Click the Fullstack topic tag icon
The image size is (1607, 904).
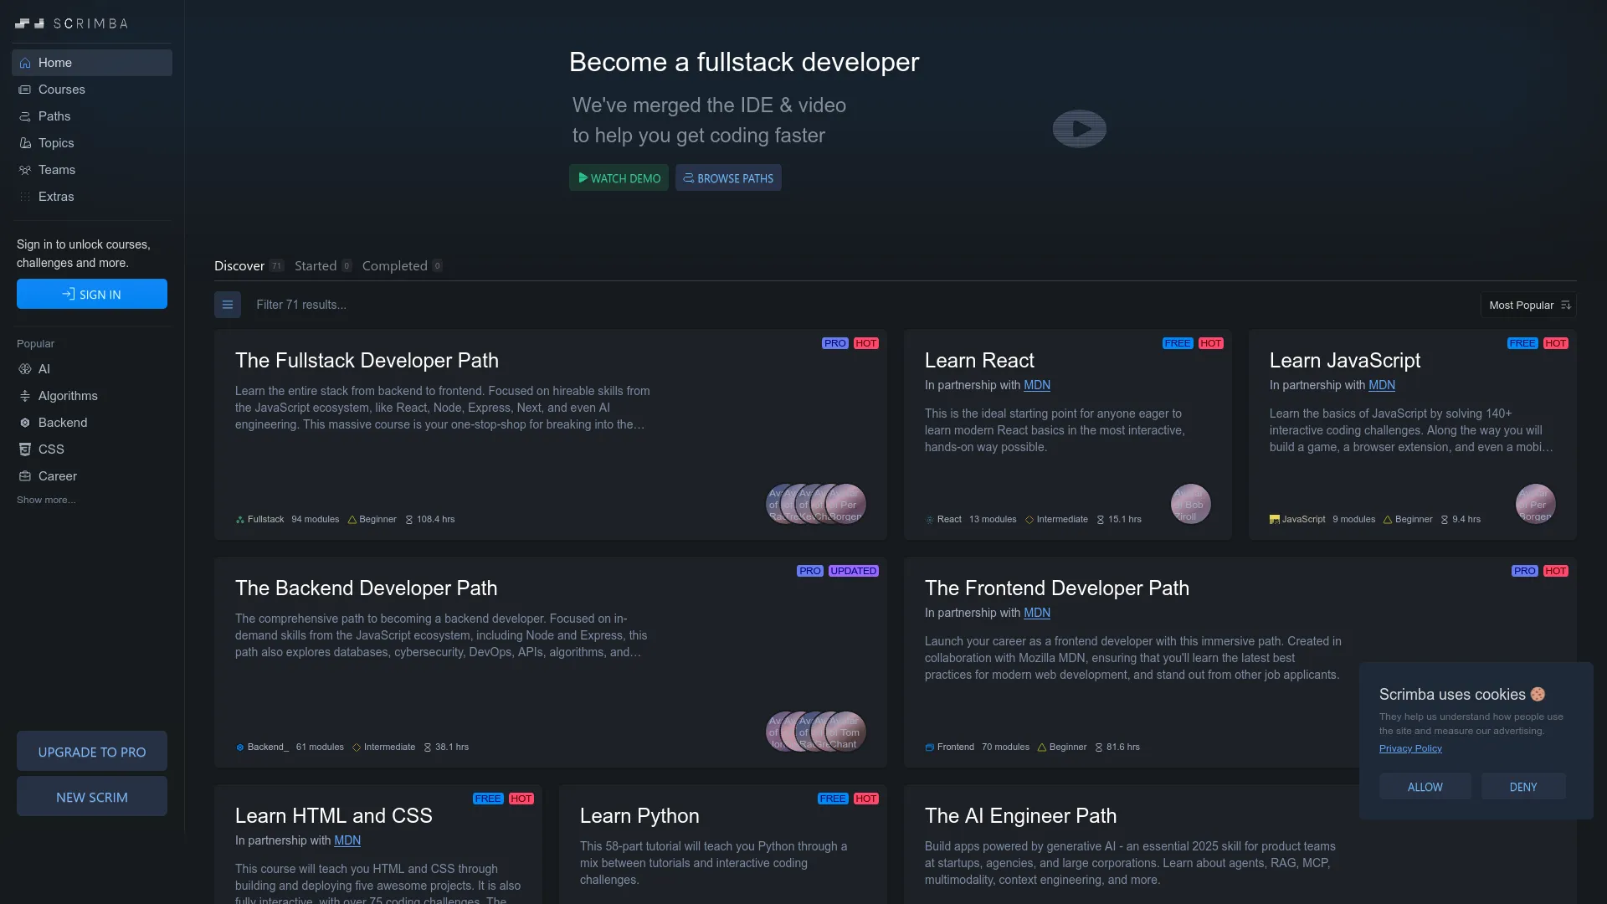(240, 520)
